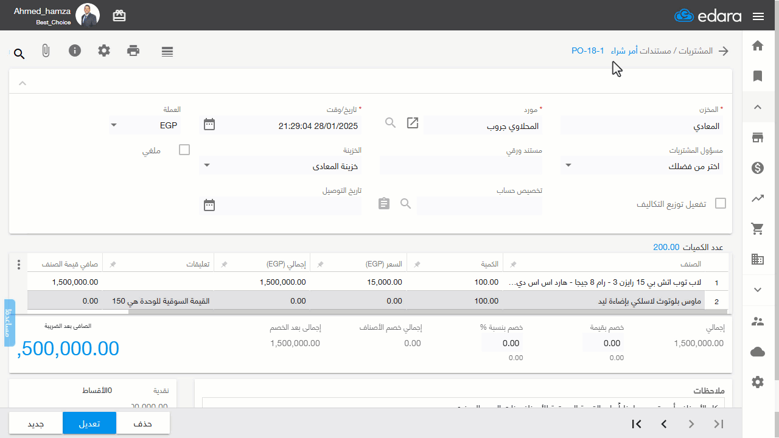Click the paperclip attachments icon
This screenshot has height=438, width=779.
coord(46,51)
